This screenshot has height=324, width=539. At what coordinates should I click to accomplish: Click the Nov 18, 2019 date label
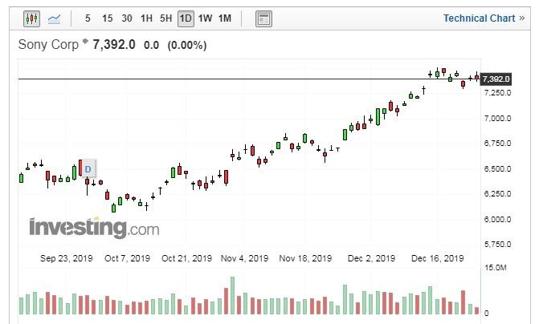[305, 258]
